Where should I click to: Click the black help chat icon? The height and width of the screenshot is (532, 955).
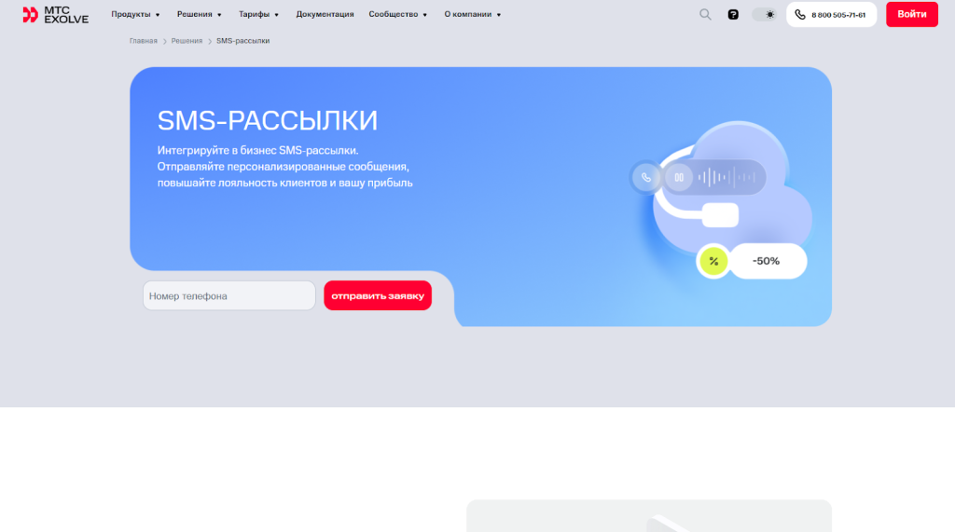[x=733, y=15]
